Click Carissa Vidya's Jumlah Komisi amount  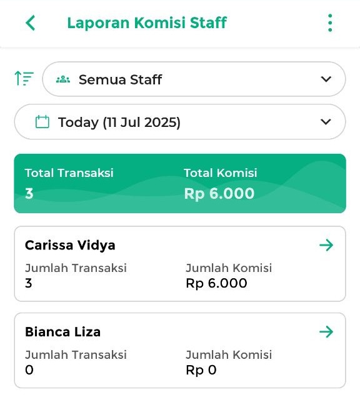tap(216, 283)
